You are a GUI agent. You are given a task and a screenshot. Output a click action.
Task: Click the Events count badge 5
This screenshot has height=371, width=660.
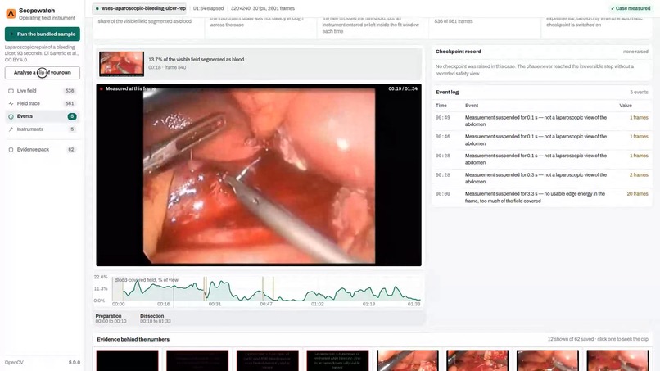point(72,116)
